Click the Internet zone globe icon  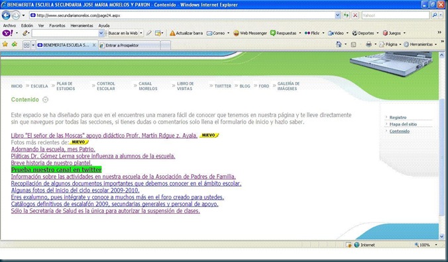tap(357, 245)
